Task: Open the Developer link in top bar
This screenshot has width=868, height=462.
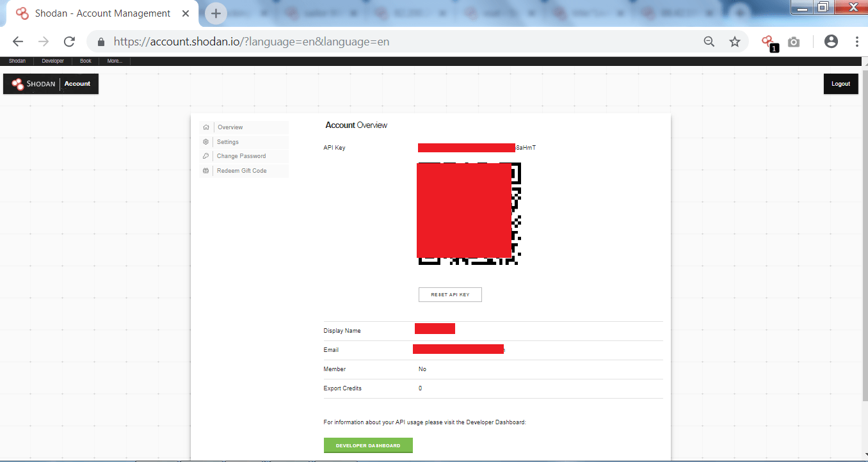Action: pyautogui.click(x=52, y=61)
